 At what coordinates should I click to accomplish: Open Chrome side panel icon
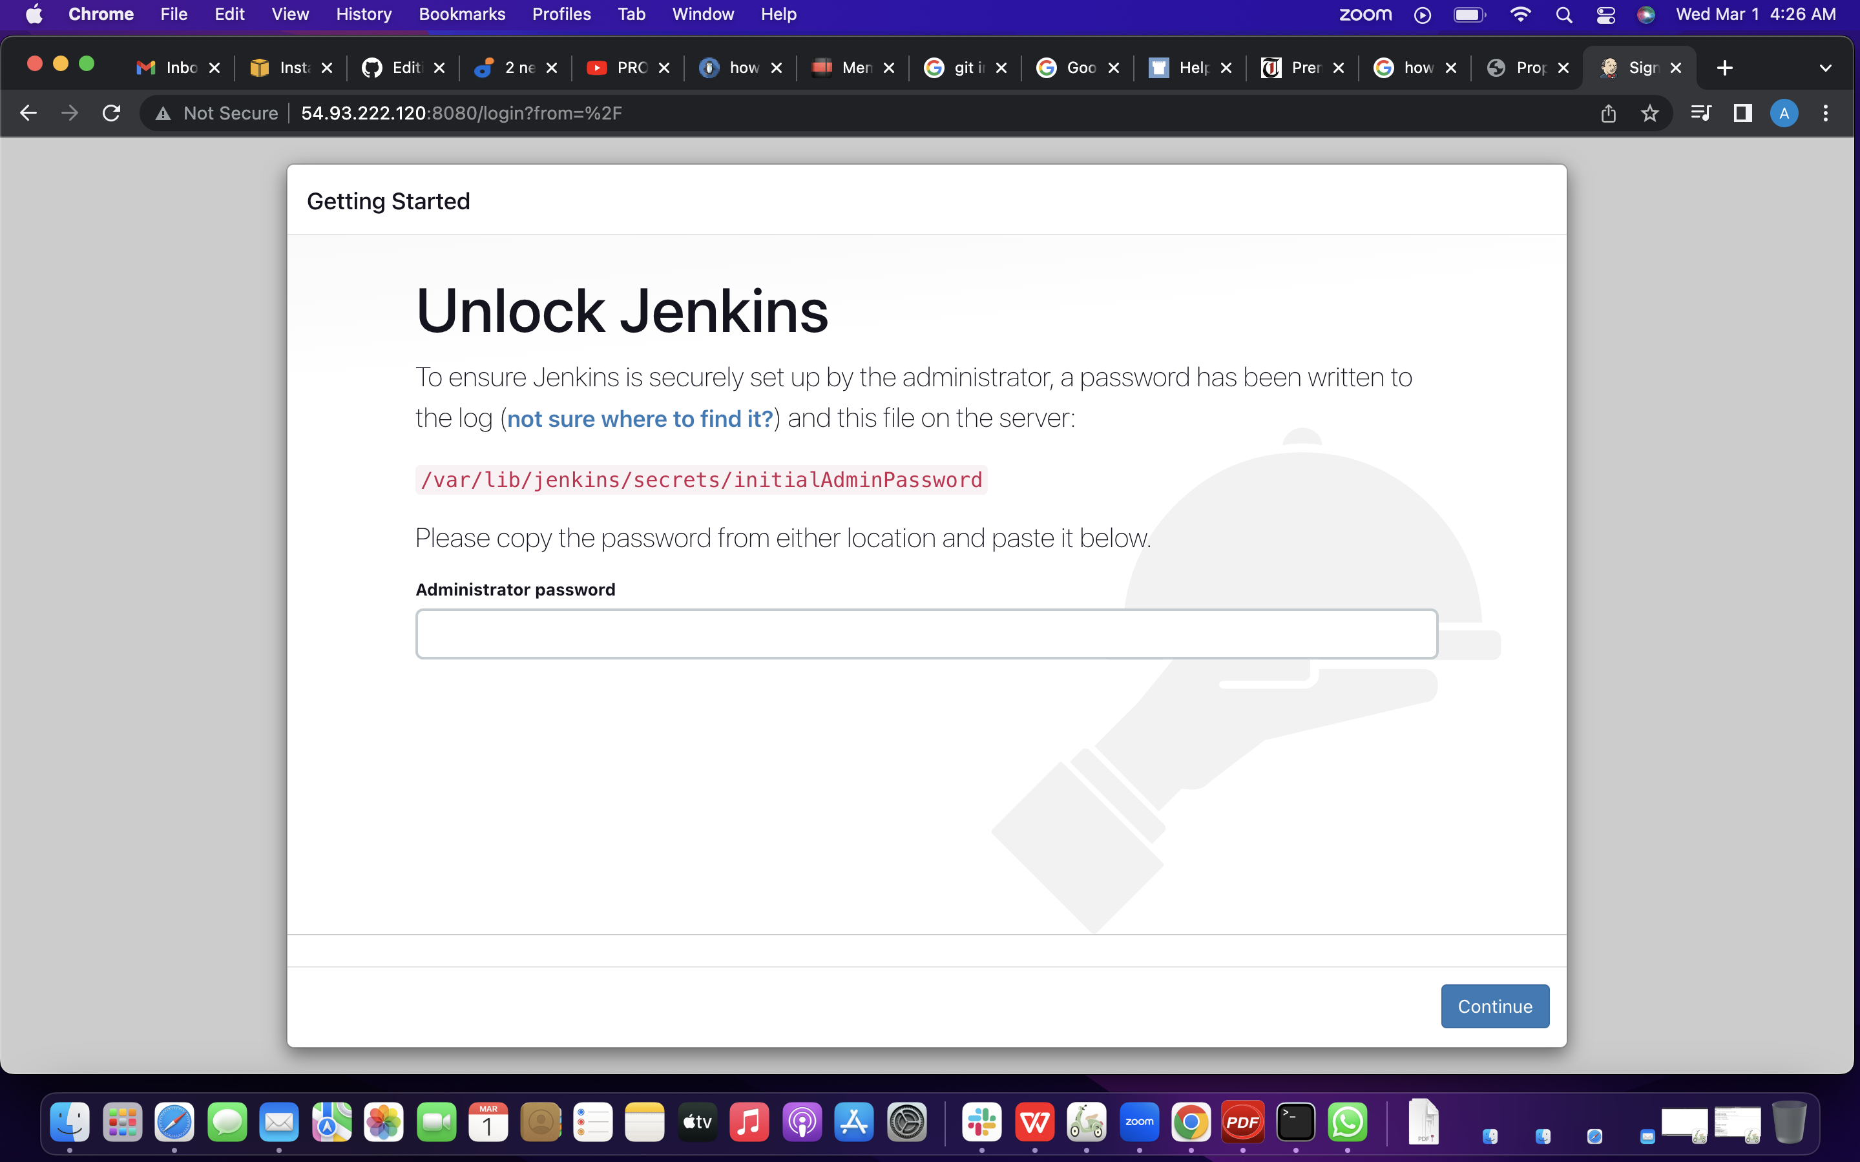pyautogui.click(x=1742, y=113)
